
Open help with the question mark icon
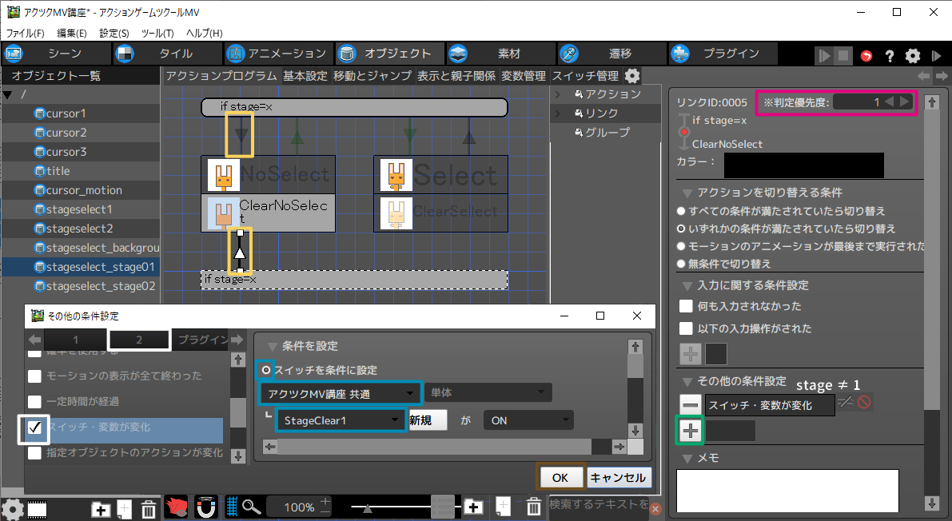tap(889, 56)
